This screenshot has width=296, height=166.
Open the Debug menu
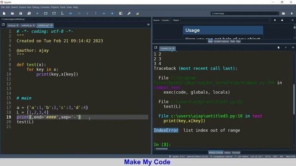(x=36, y=7)
